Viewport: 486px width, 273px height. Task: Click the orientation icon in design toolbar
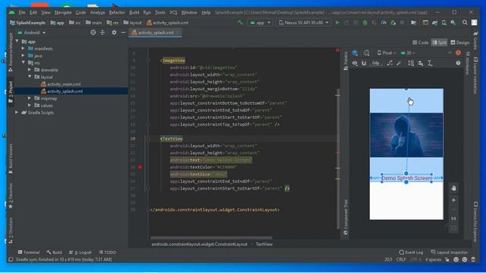click(x=367, y=53)
